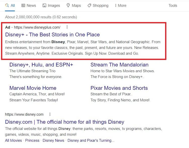Open the Pixar Movies and Shorts sitelink
This screenshot has height=148, width=189.
[119, 88]
